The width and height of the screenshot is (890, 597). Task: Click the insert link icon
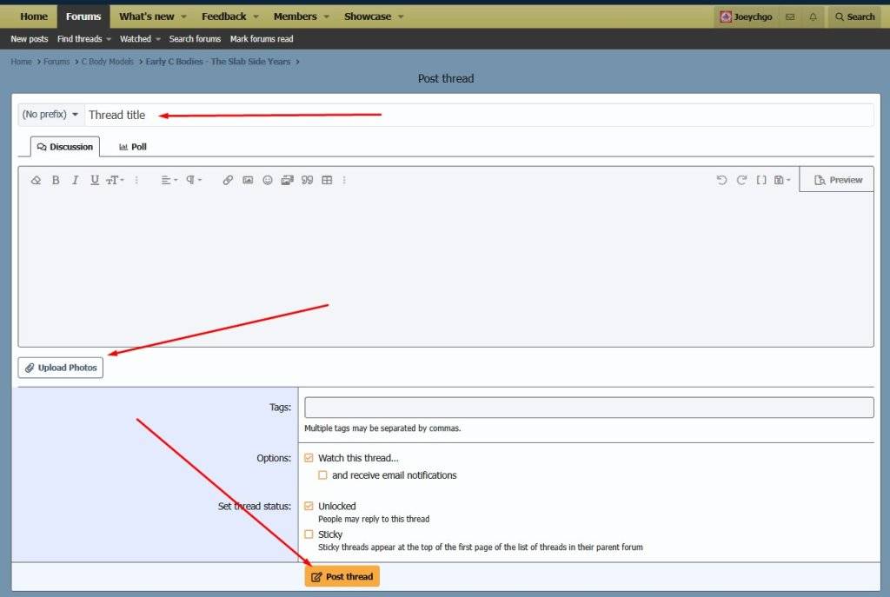[228, 181]
